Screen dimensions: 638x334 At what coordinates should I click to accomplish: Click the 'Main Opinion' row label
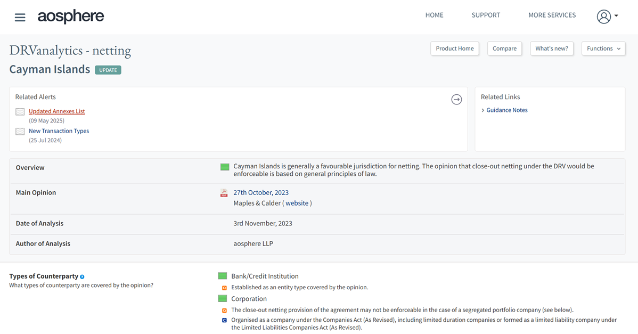36,192
